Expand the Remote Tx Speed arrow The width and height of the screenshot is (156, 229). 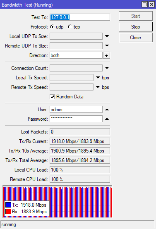pyautogui.click(x=98, y=87)
